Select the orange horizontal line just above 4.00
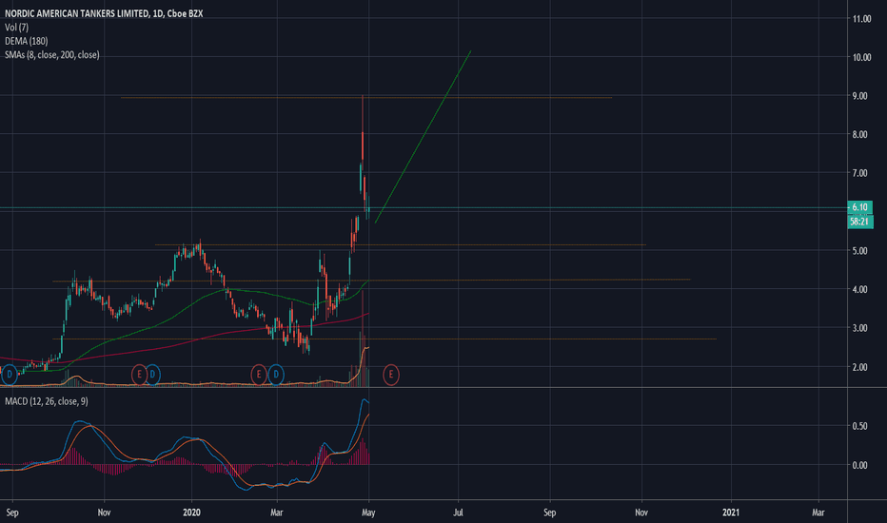The height and width of the screenshot is (523, 887). tap(371, 280)
